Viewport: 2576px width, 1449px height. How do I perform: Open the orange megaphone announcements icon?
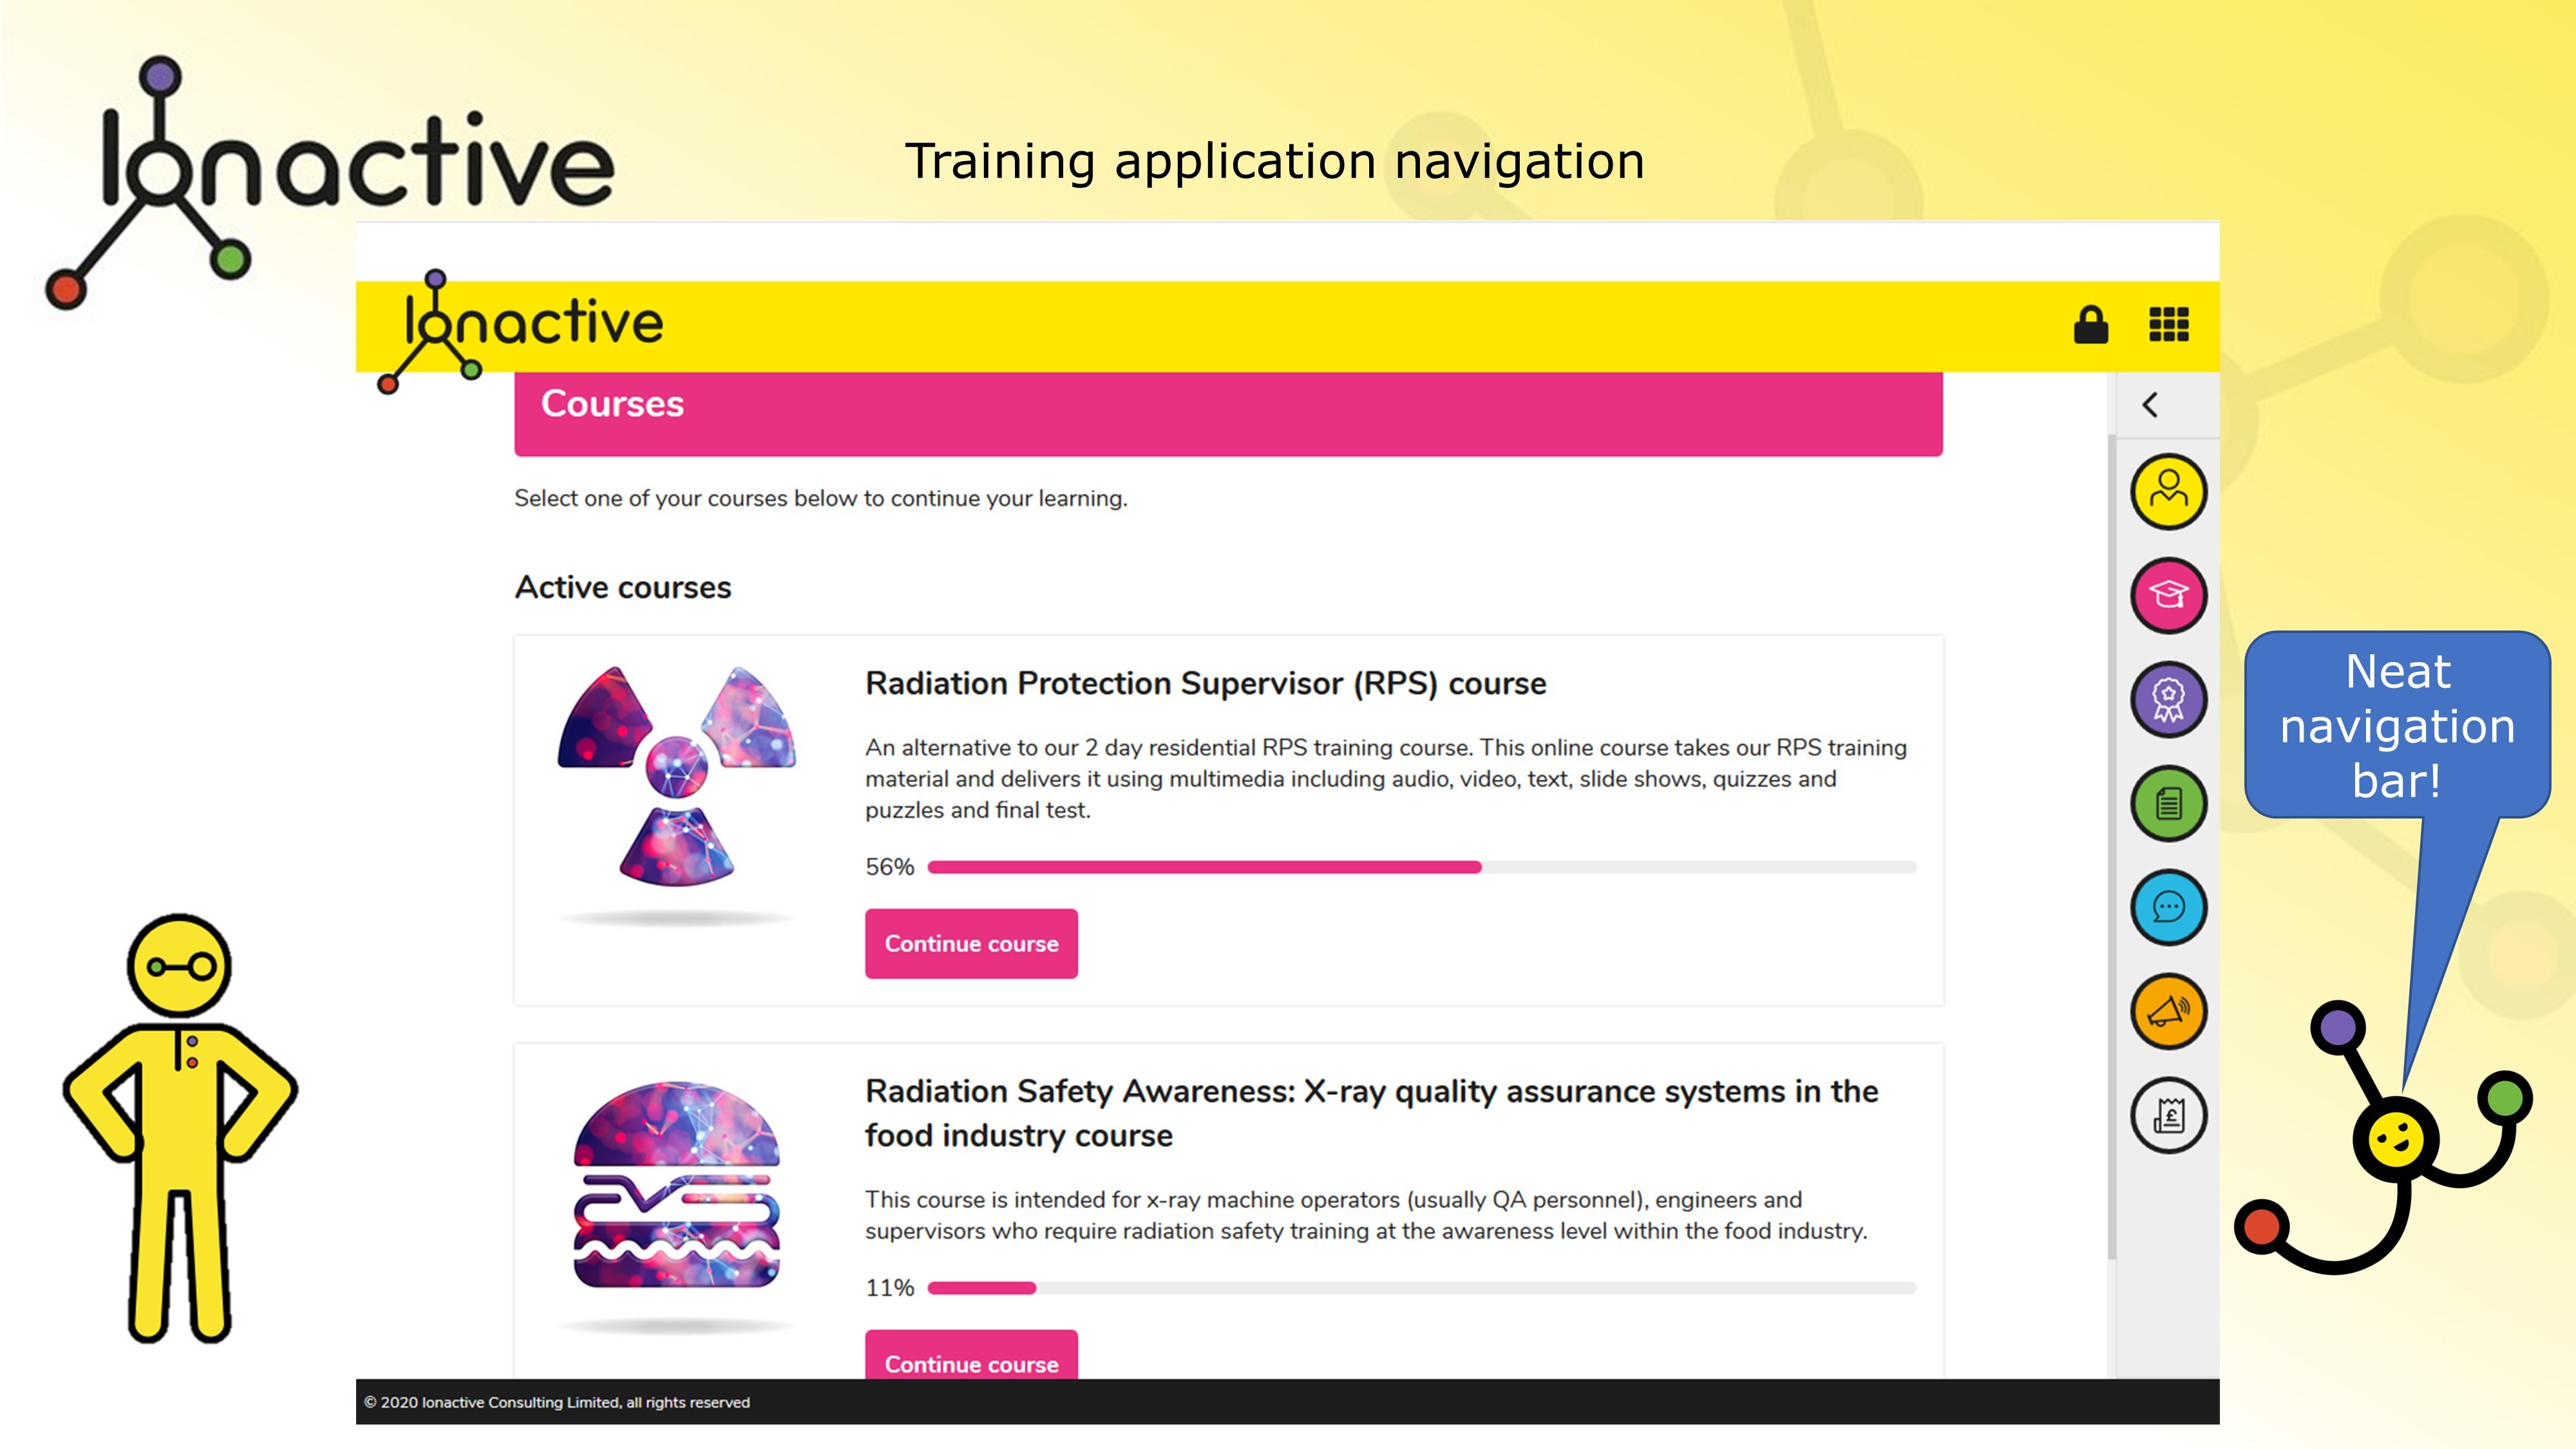[x=2168, y=1011]
